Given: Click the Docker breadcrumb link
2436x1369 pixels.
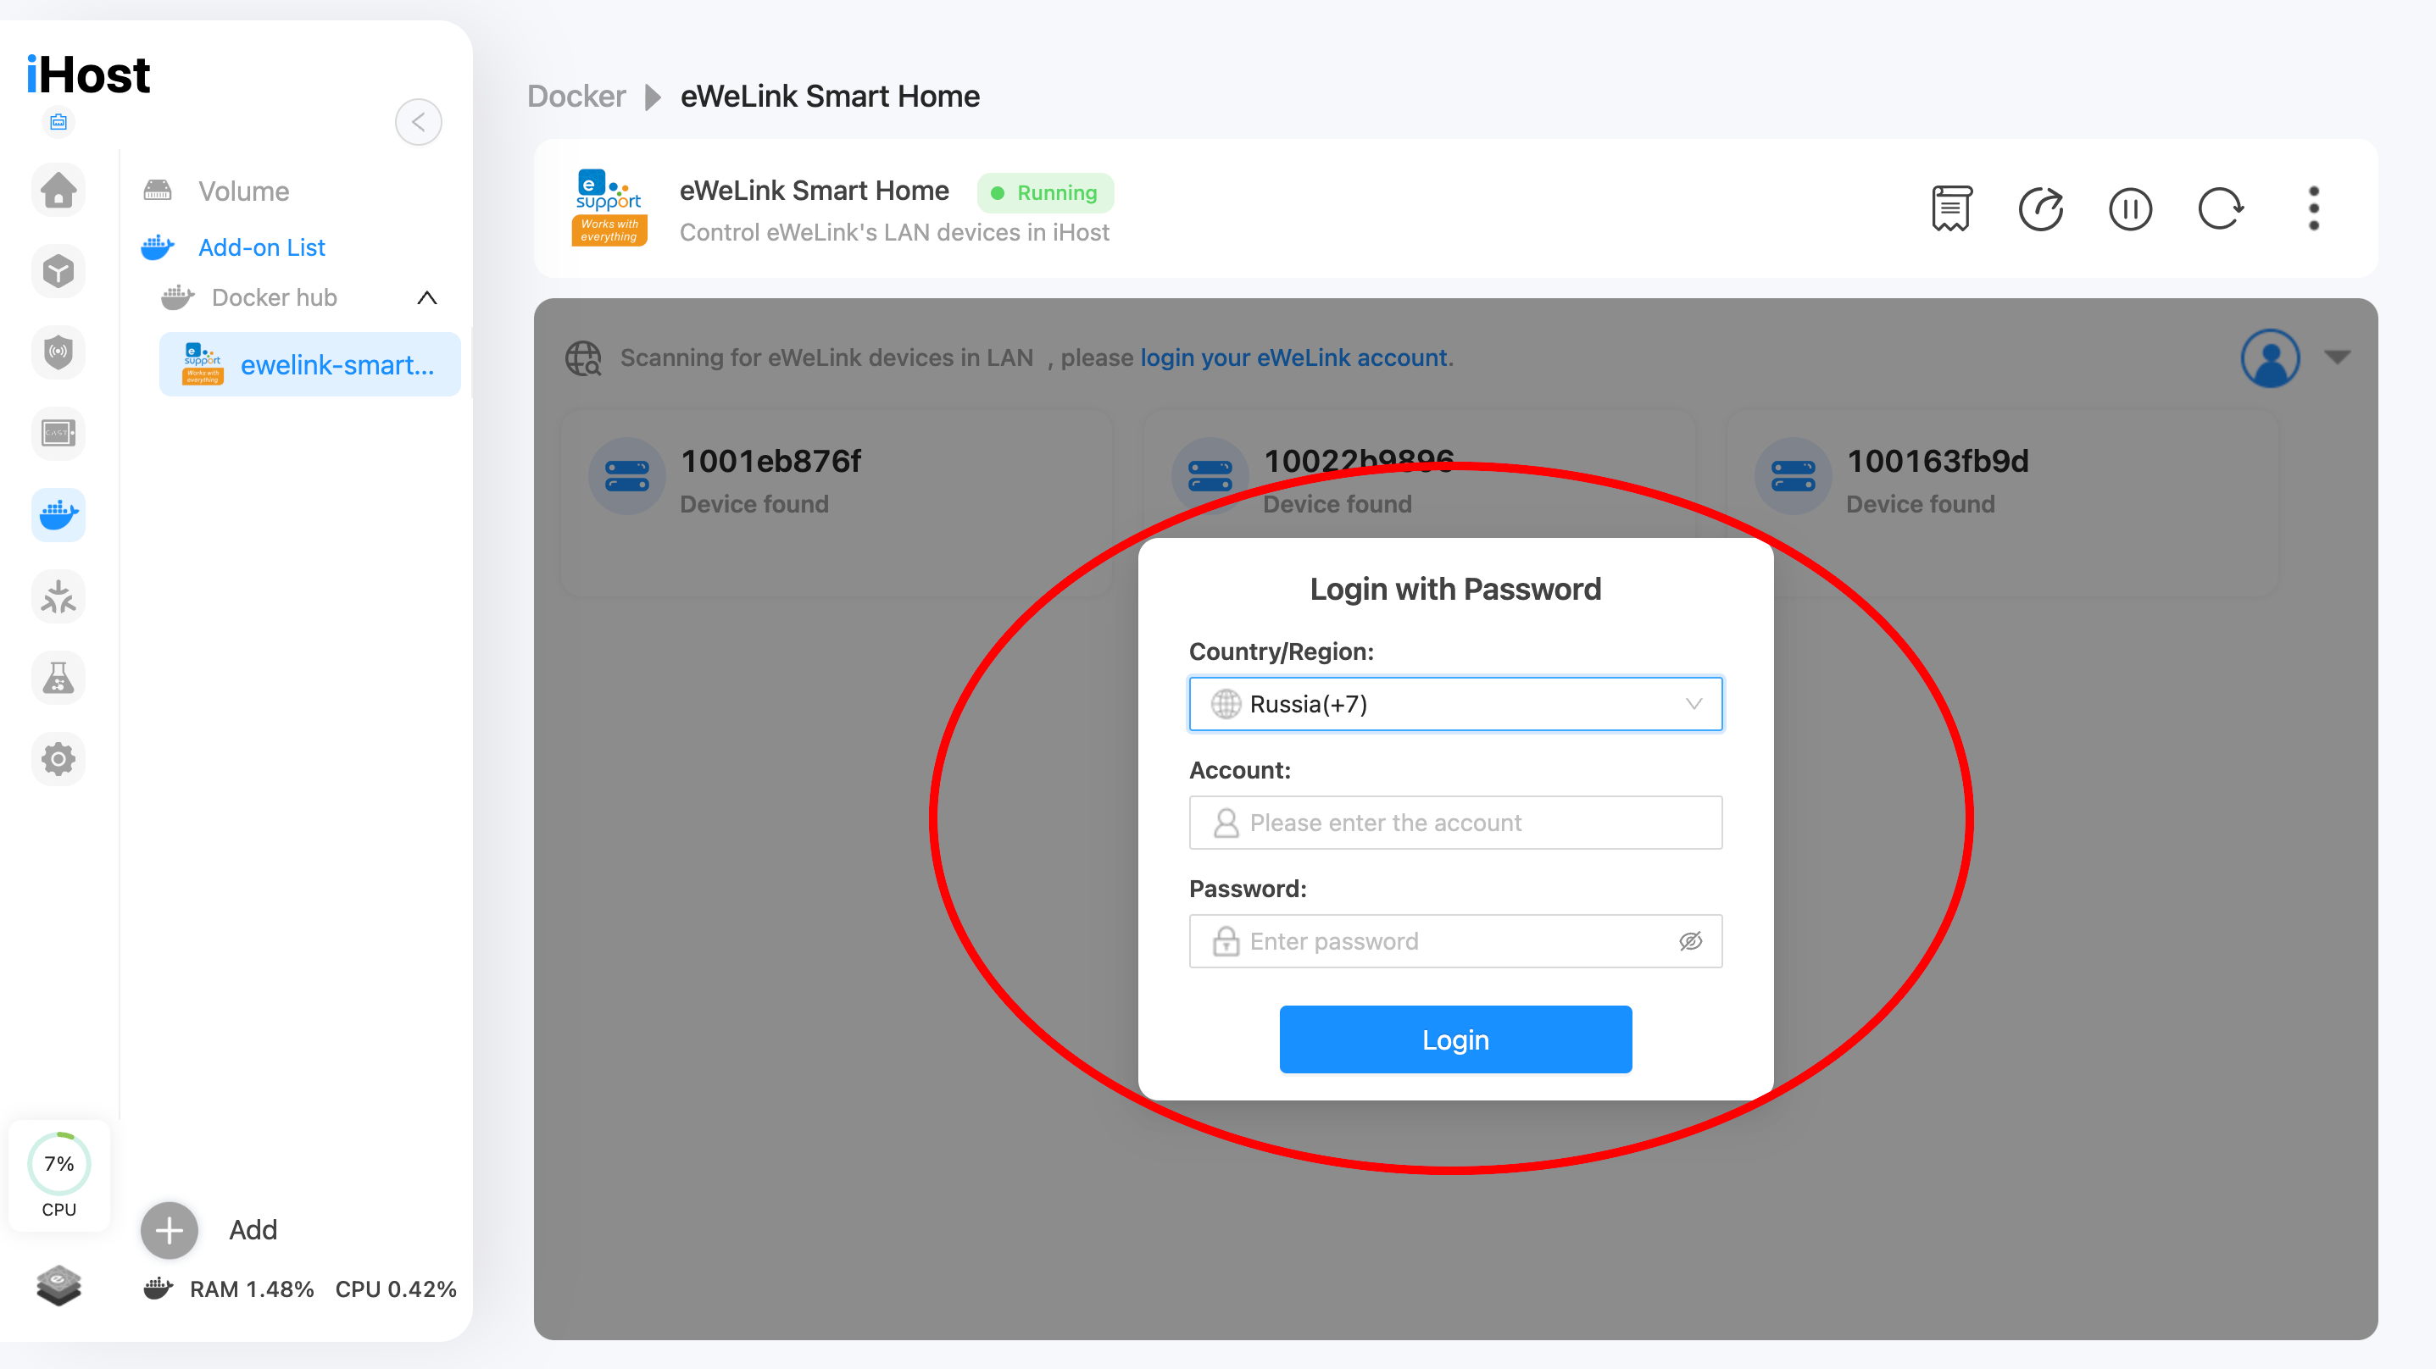Looking at the screenshot, I should pyautogui.click(x=576, y=97).
